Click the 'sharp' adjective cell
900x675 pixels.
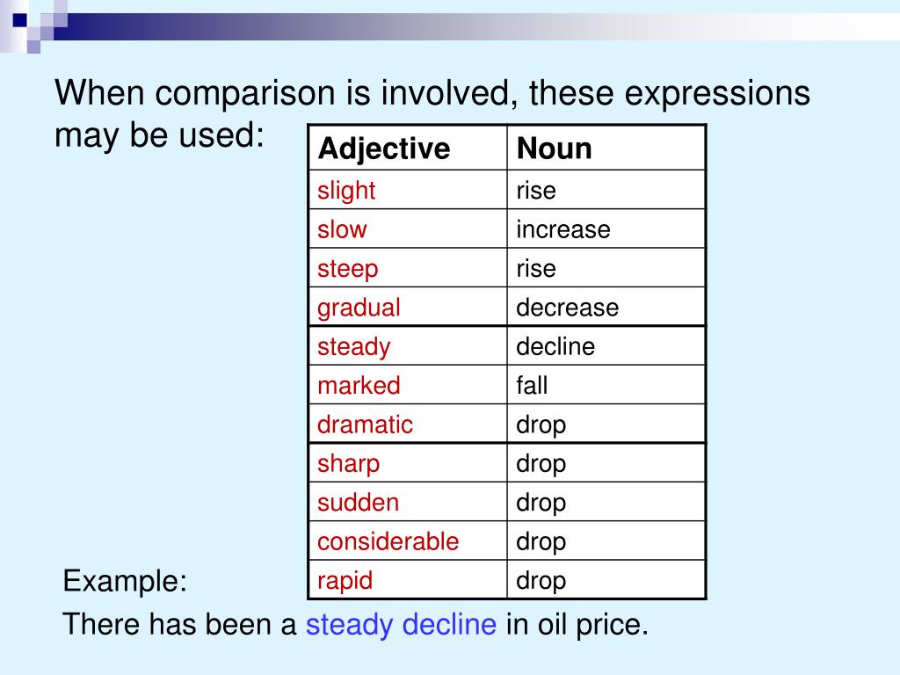click(408, 463)
